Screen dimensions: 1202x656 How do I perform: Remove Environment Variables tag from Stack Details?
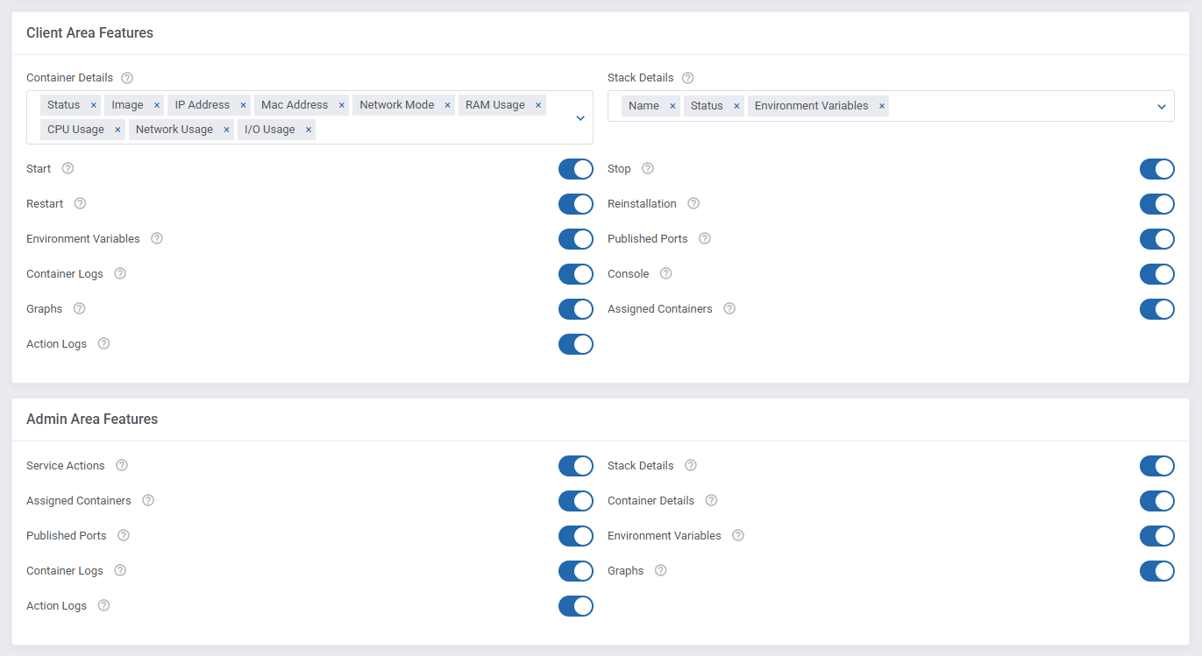[882, 106]
